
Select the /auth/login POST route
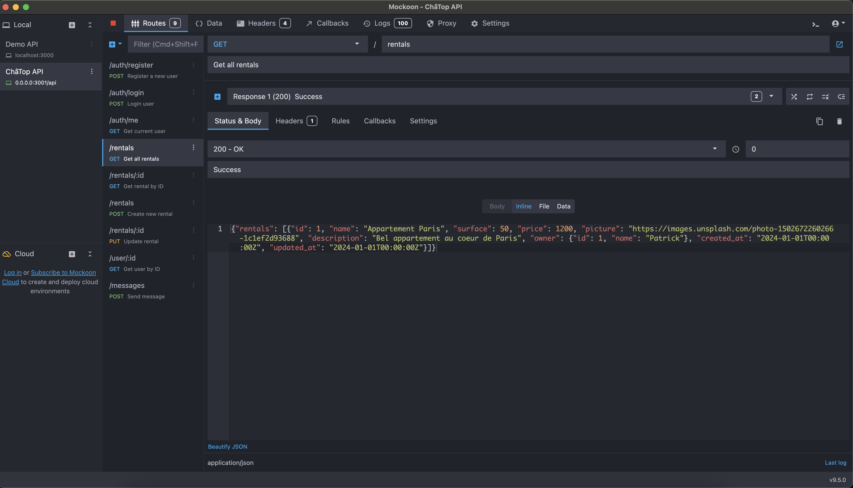pyautogui.click(x=153, y=97)
